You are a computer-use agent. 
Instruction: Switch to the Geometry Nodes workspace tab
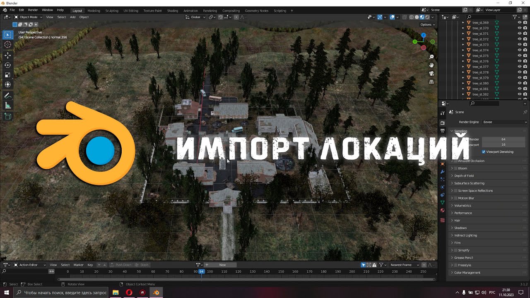257,11
